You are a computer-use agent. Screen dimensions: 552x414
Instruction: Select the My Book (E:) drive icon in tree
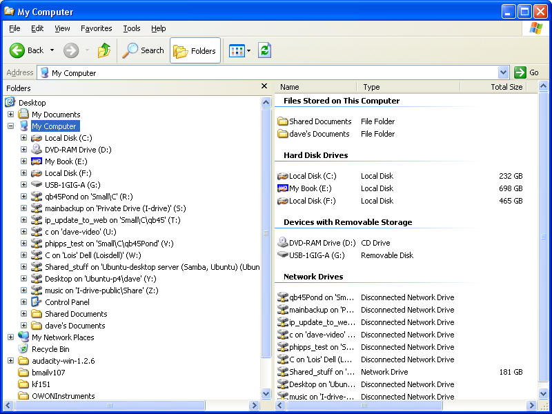tap(37, 161)
